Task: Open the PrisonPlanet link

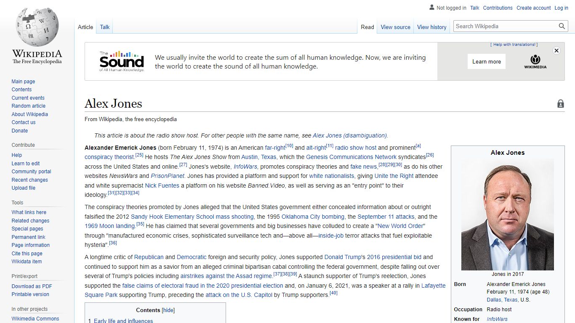Action: click(168, 176)
